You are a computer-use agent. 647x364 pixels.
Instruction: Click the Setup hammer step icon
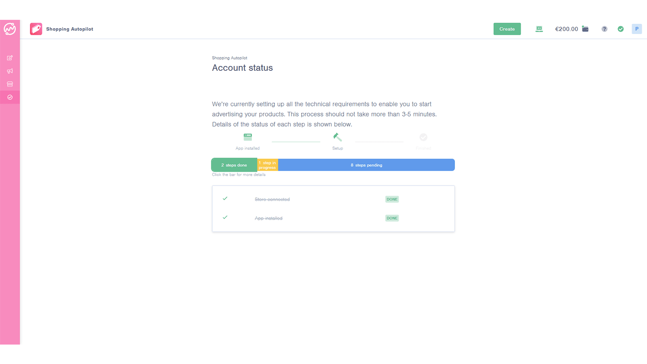[x=337, y=137]
